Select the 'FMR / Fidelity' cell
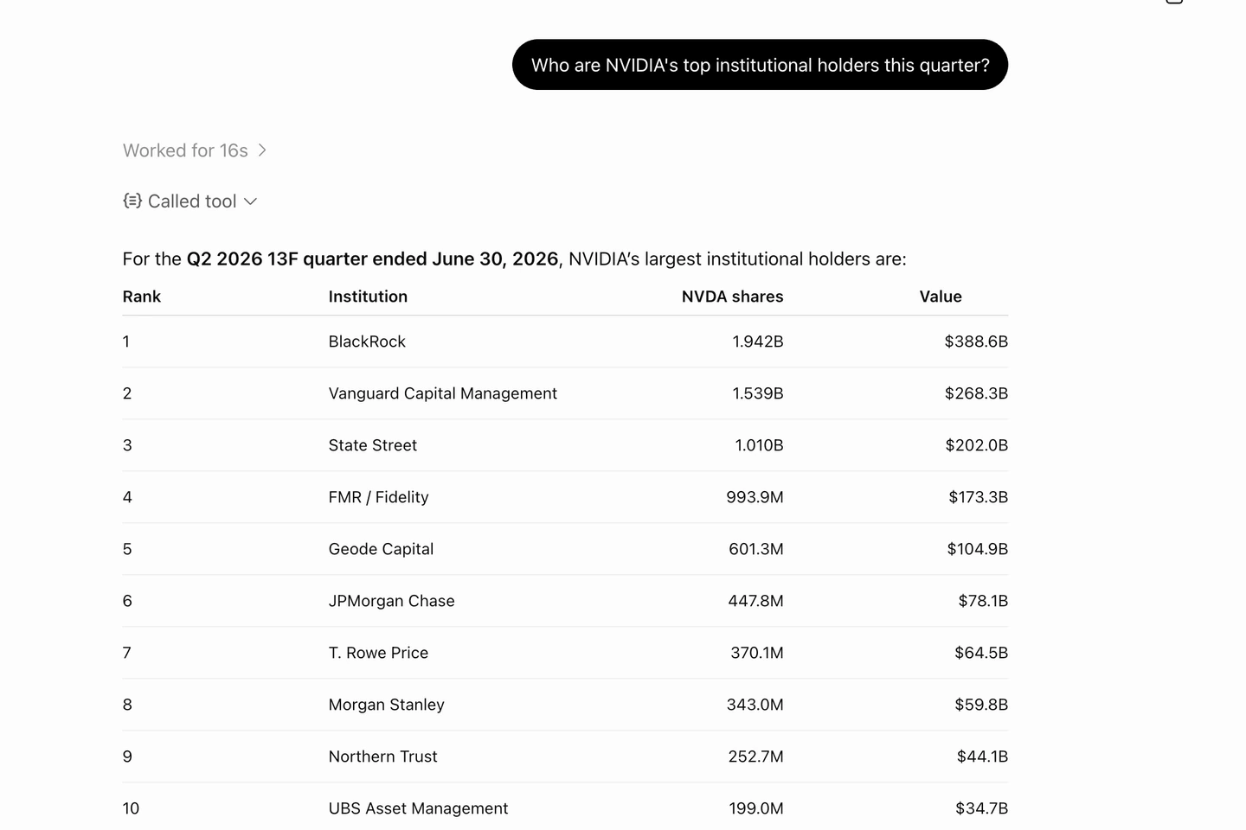 (x=379, y=497)
